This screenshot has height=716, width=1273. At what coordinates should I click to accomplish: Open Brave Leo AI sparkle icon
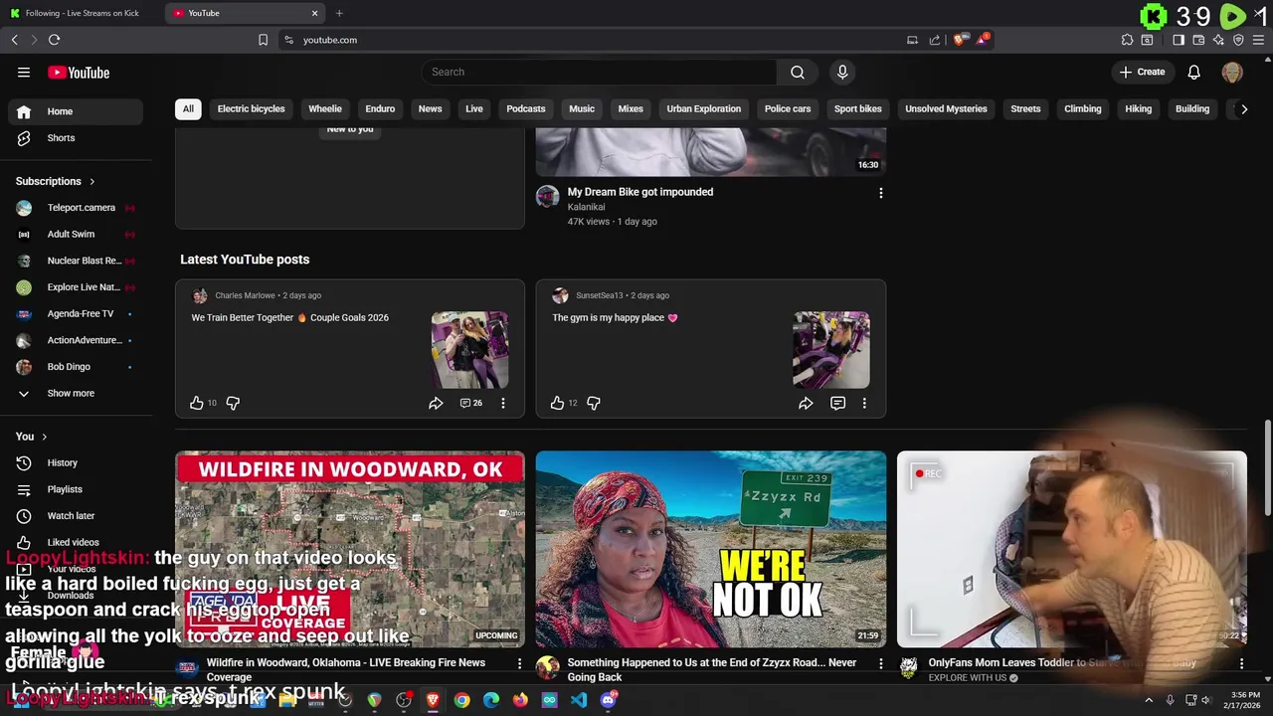pyautogui.click(x=1218, y=40)
